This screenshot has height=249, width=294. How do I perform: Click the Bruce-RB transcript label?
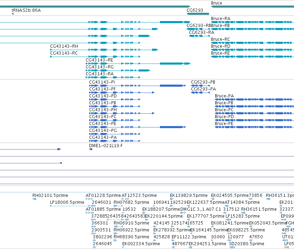(x=220, y=26)
